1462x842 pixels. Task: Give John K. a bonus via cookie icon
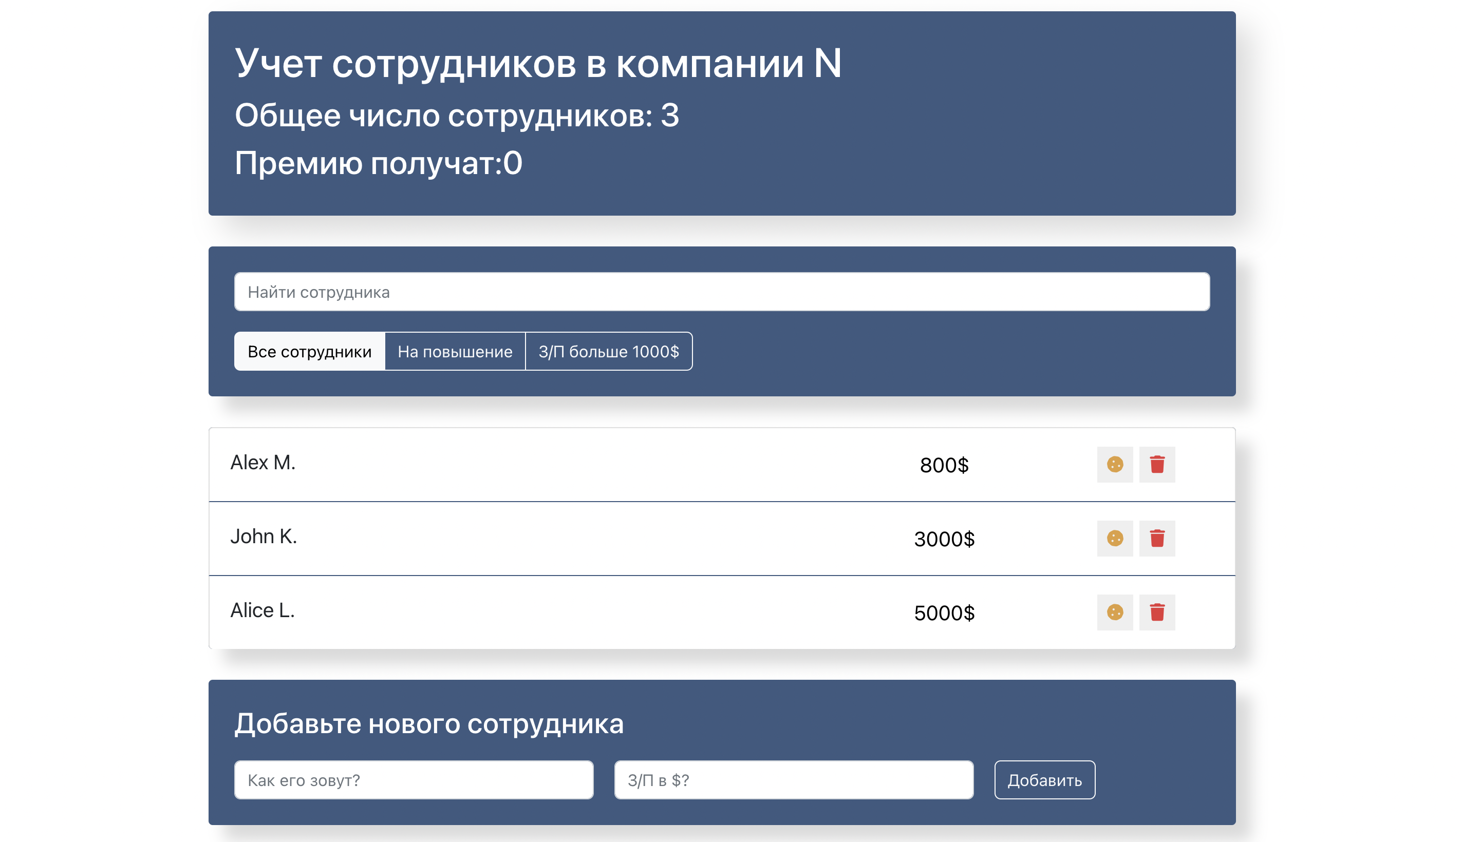click(x=1114, y=539)
